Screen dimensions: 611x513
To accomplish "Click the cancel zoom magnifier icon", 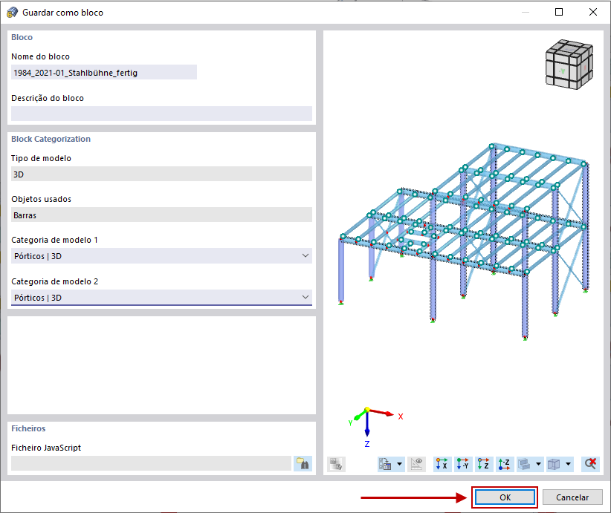I will [590, 464].
